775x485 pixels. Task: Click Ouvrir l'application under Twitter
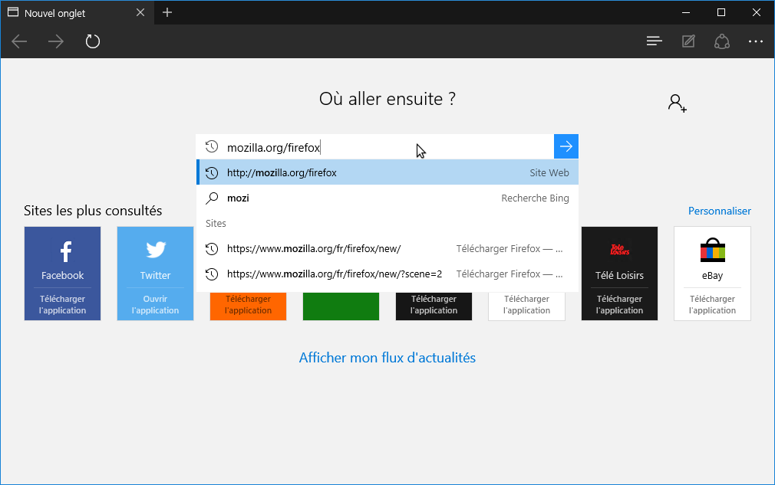(x=155, y=304)
